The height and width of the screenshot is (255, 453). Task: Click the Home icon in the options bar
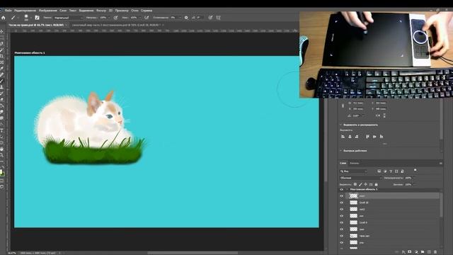point(3,18)
